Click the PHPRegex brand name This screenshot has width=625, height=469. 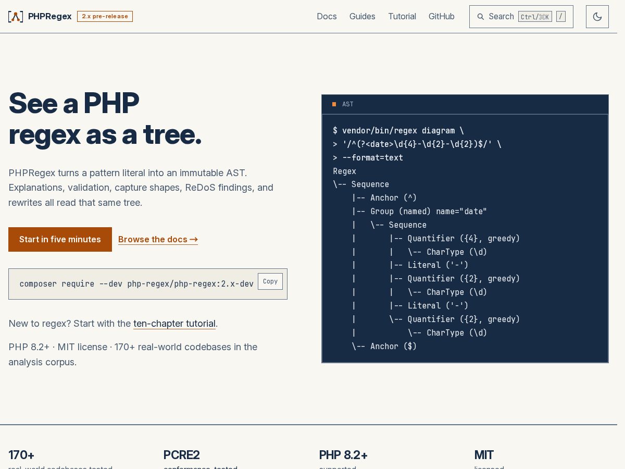click(50, 17)
